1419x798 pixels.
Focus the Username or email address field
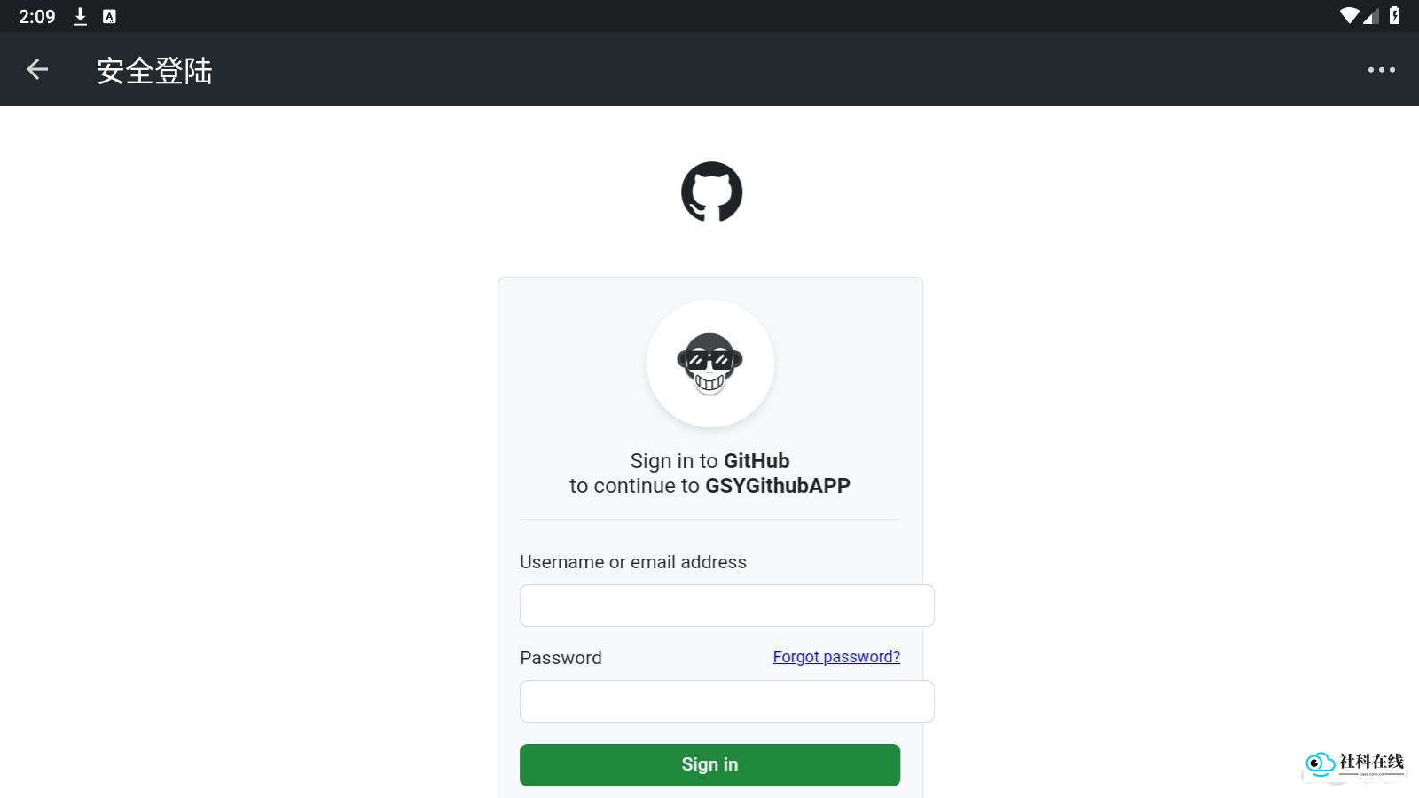point(727,606)
